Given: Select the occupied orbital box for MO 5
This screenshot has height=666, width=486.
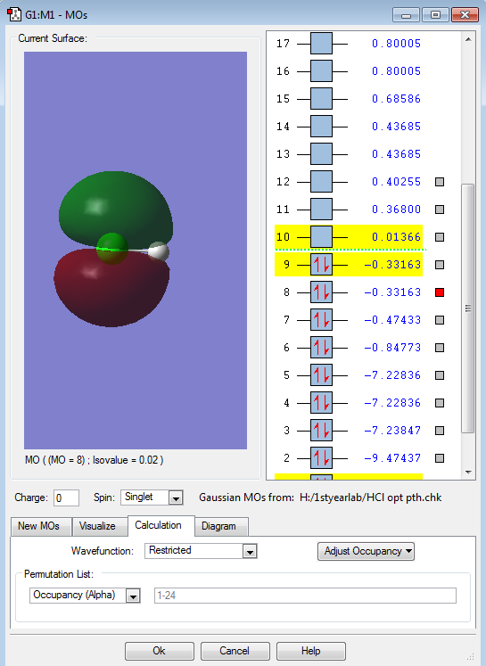Looking at the screenshot, I should (x=321, y=375).
